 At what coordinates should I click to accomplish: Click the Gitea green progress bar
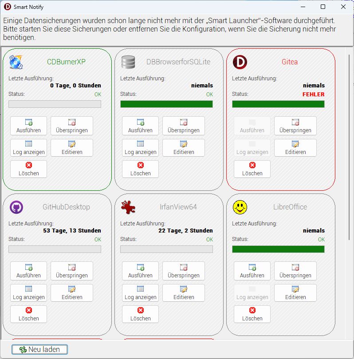point(278,104)
